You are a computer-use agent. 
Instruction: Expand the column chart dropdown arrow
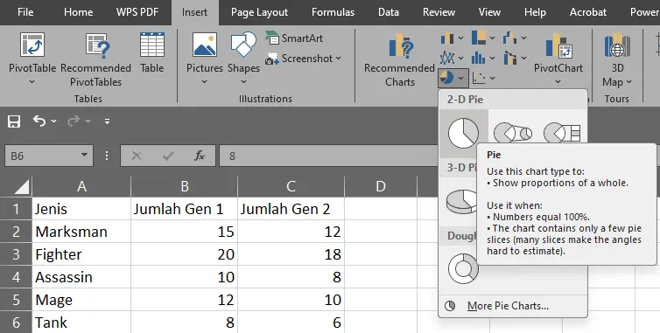pos(461,38)
